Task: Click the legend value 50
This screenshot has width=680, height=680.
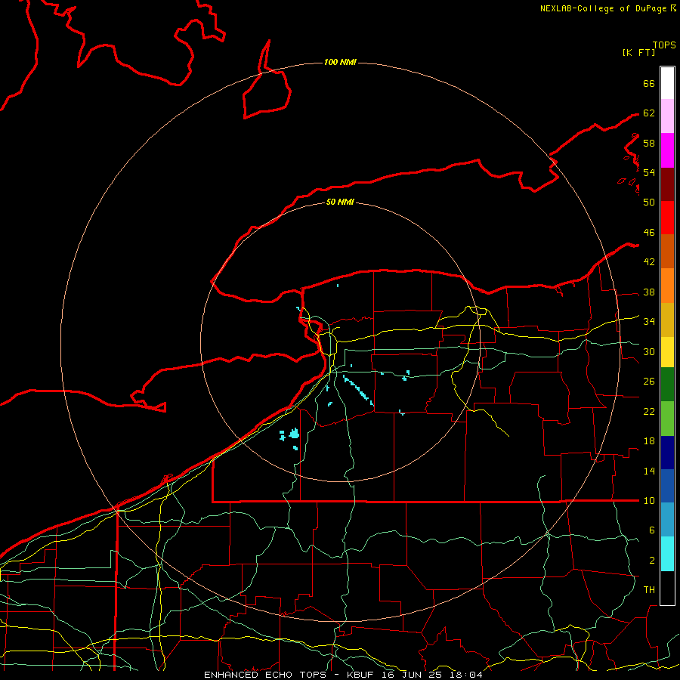Action: tap(649, 202)
